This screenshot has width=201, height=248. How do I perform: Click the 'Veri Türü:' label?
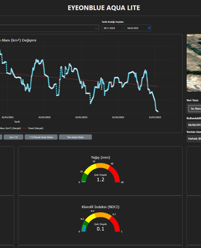click(x=192, y=100)
